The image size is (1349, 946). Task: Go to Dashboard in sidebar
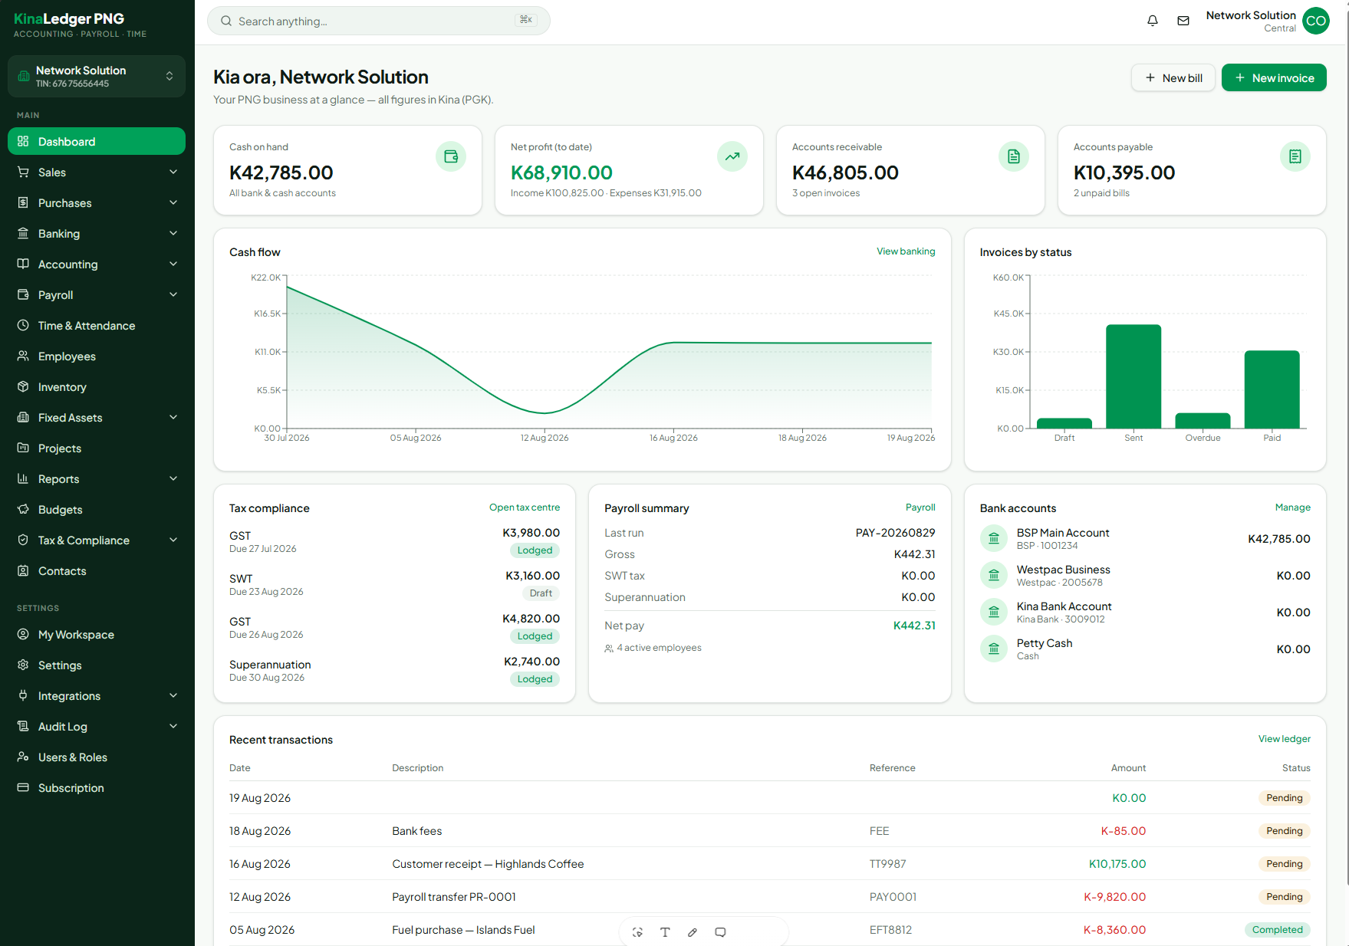[x=97, y=141]
